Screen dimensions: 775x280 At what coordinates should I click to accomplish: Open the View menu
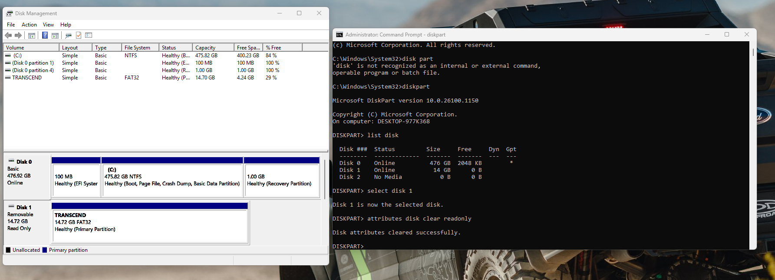point(48,25)
